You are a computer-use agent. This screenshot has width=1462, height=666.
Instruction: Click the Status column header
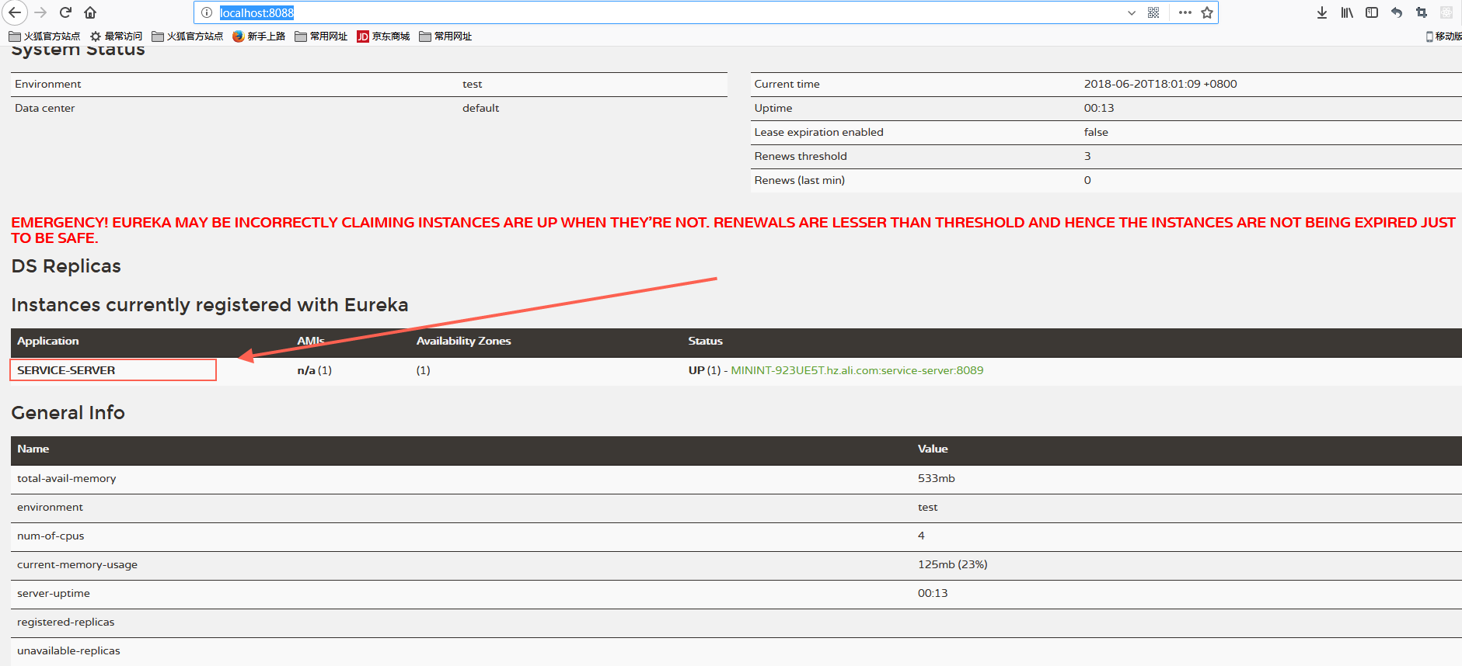click(705, 341)
